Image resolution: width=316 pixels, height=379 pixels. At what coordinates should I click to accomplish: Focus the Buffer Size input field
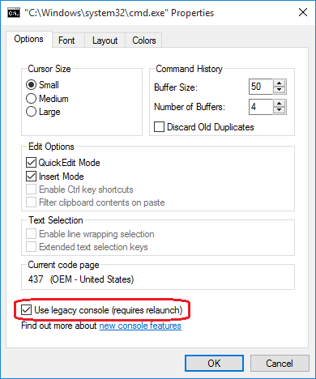pos(261,87)
